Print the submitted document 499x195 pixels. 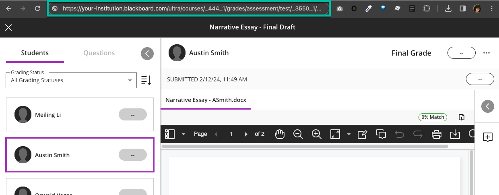(x=437, y=134)
